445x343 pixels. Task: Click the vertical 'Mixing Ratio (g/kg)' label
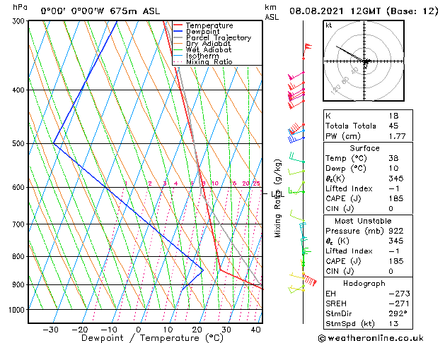(278, 198)
